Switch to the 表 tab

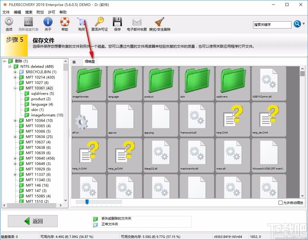coord(77,62)
